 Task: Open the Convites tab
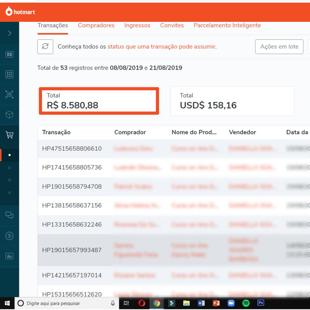coord(172,25)
